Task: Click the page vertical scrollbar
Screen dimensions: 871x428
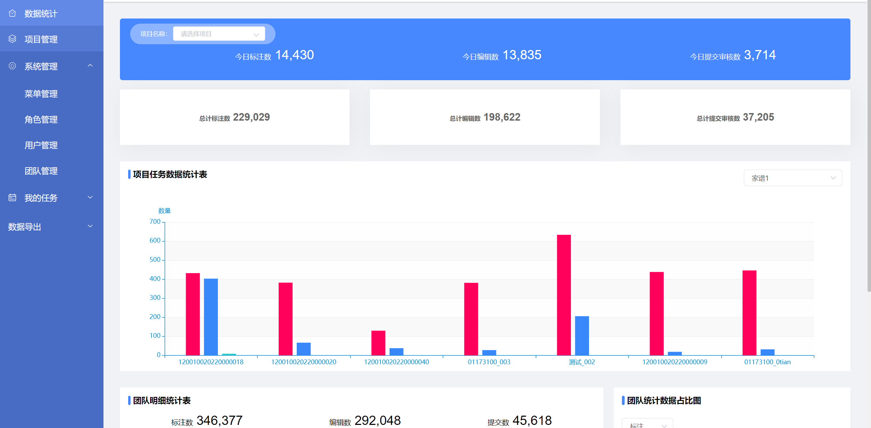Action: coord(869,146)
